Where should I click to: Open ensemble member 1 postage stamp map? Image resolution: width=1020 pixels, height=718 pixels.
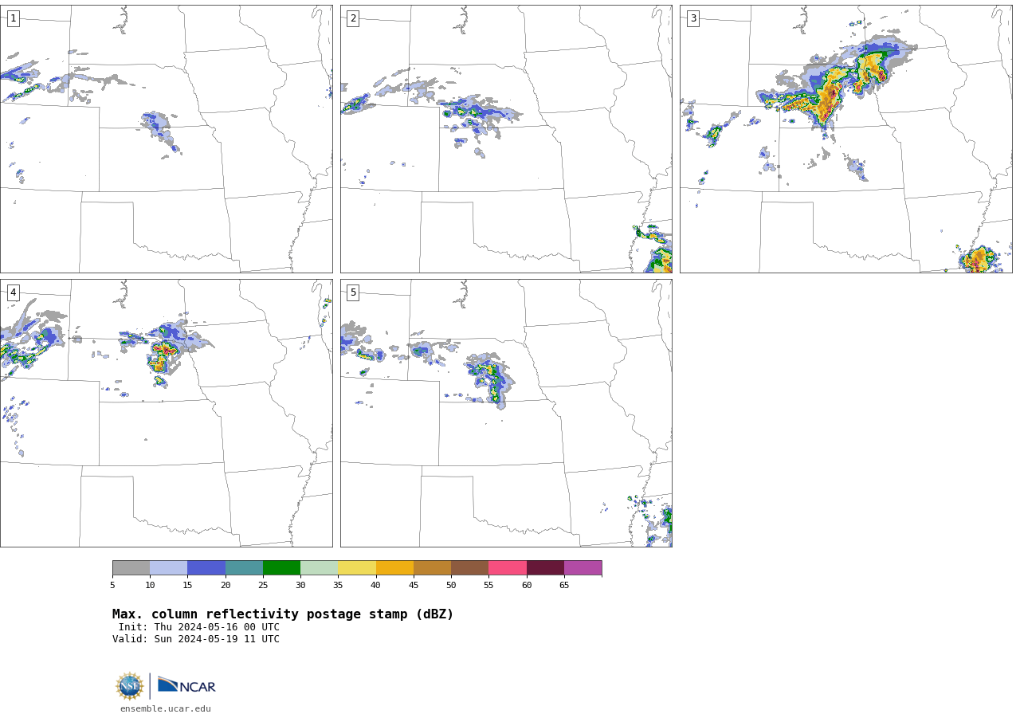(166, 139)
